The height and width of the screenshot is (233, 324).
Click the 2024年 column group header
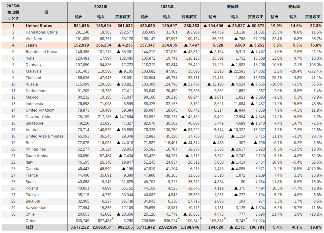click(x=100, y=6)
